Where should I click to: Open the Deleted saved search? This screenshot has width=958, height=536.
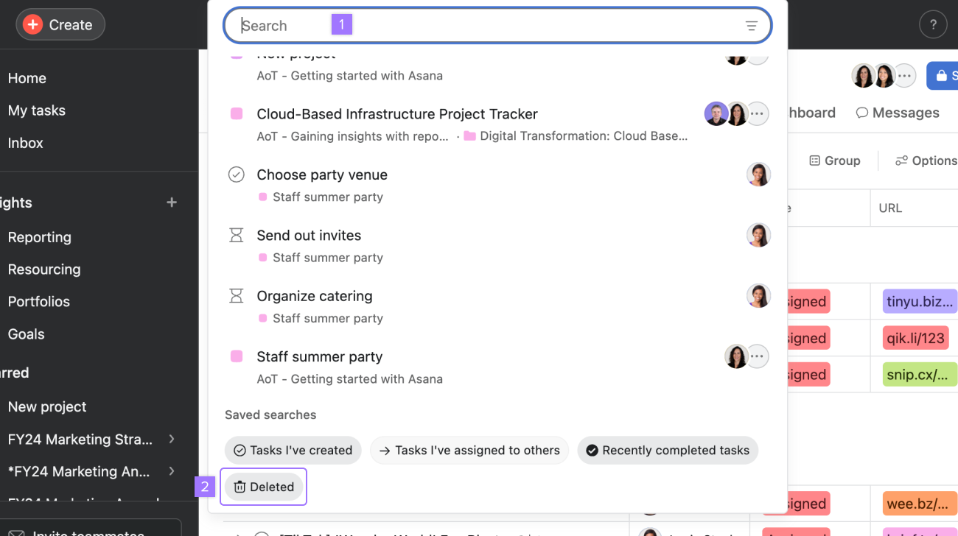(x=264, y=487)
